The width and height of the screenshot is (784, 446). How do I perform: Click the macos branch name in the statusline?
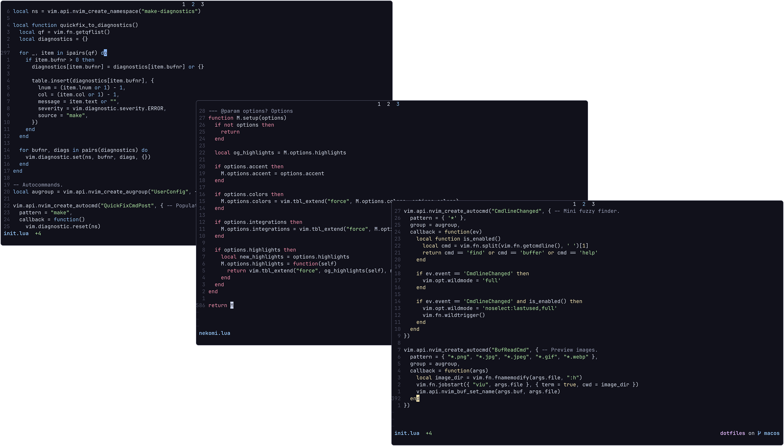point(771,433)
